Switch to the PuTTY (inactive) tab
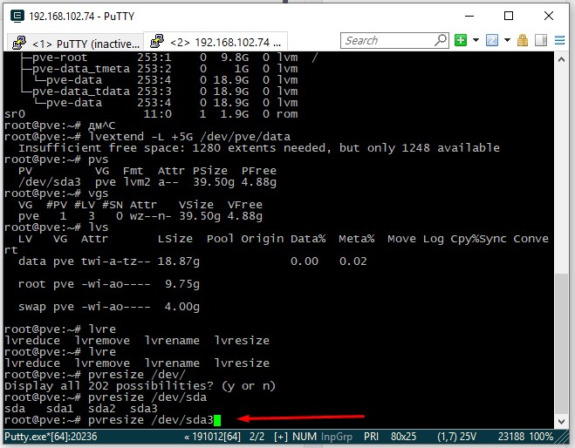The width and height of the screenshot is (575, 448). coord(75,44)
